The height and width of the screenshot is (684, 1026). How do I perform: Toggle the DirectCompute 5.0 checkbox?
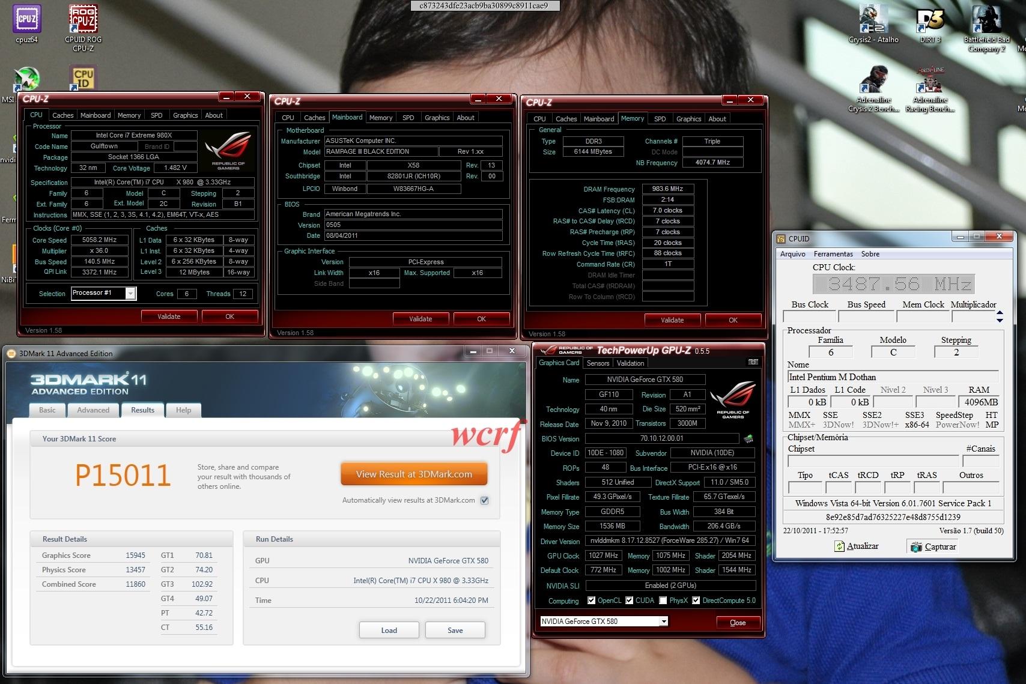696,601
